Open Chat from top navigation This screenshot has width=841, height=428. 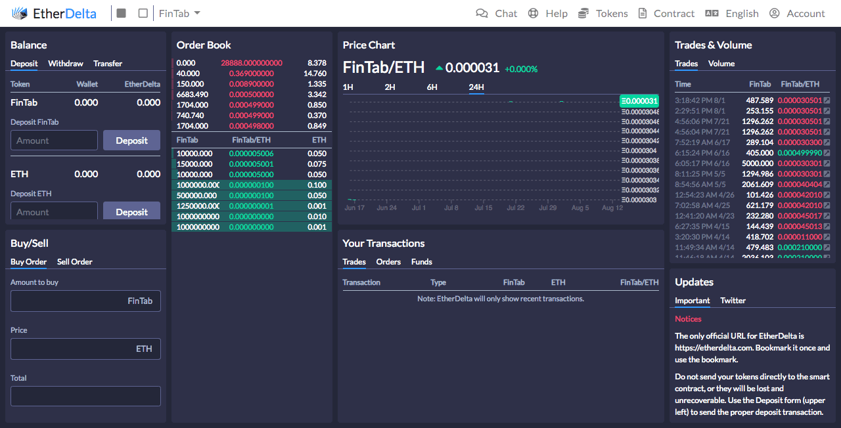pyautogui.click(x=496, y=13)
